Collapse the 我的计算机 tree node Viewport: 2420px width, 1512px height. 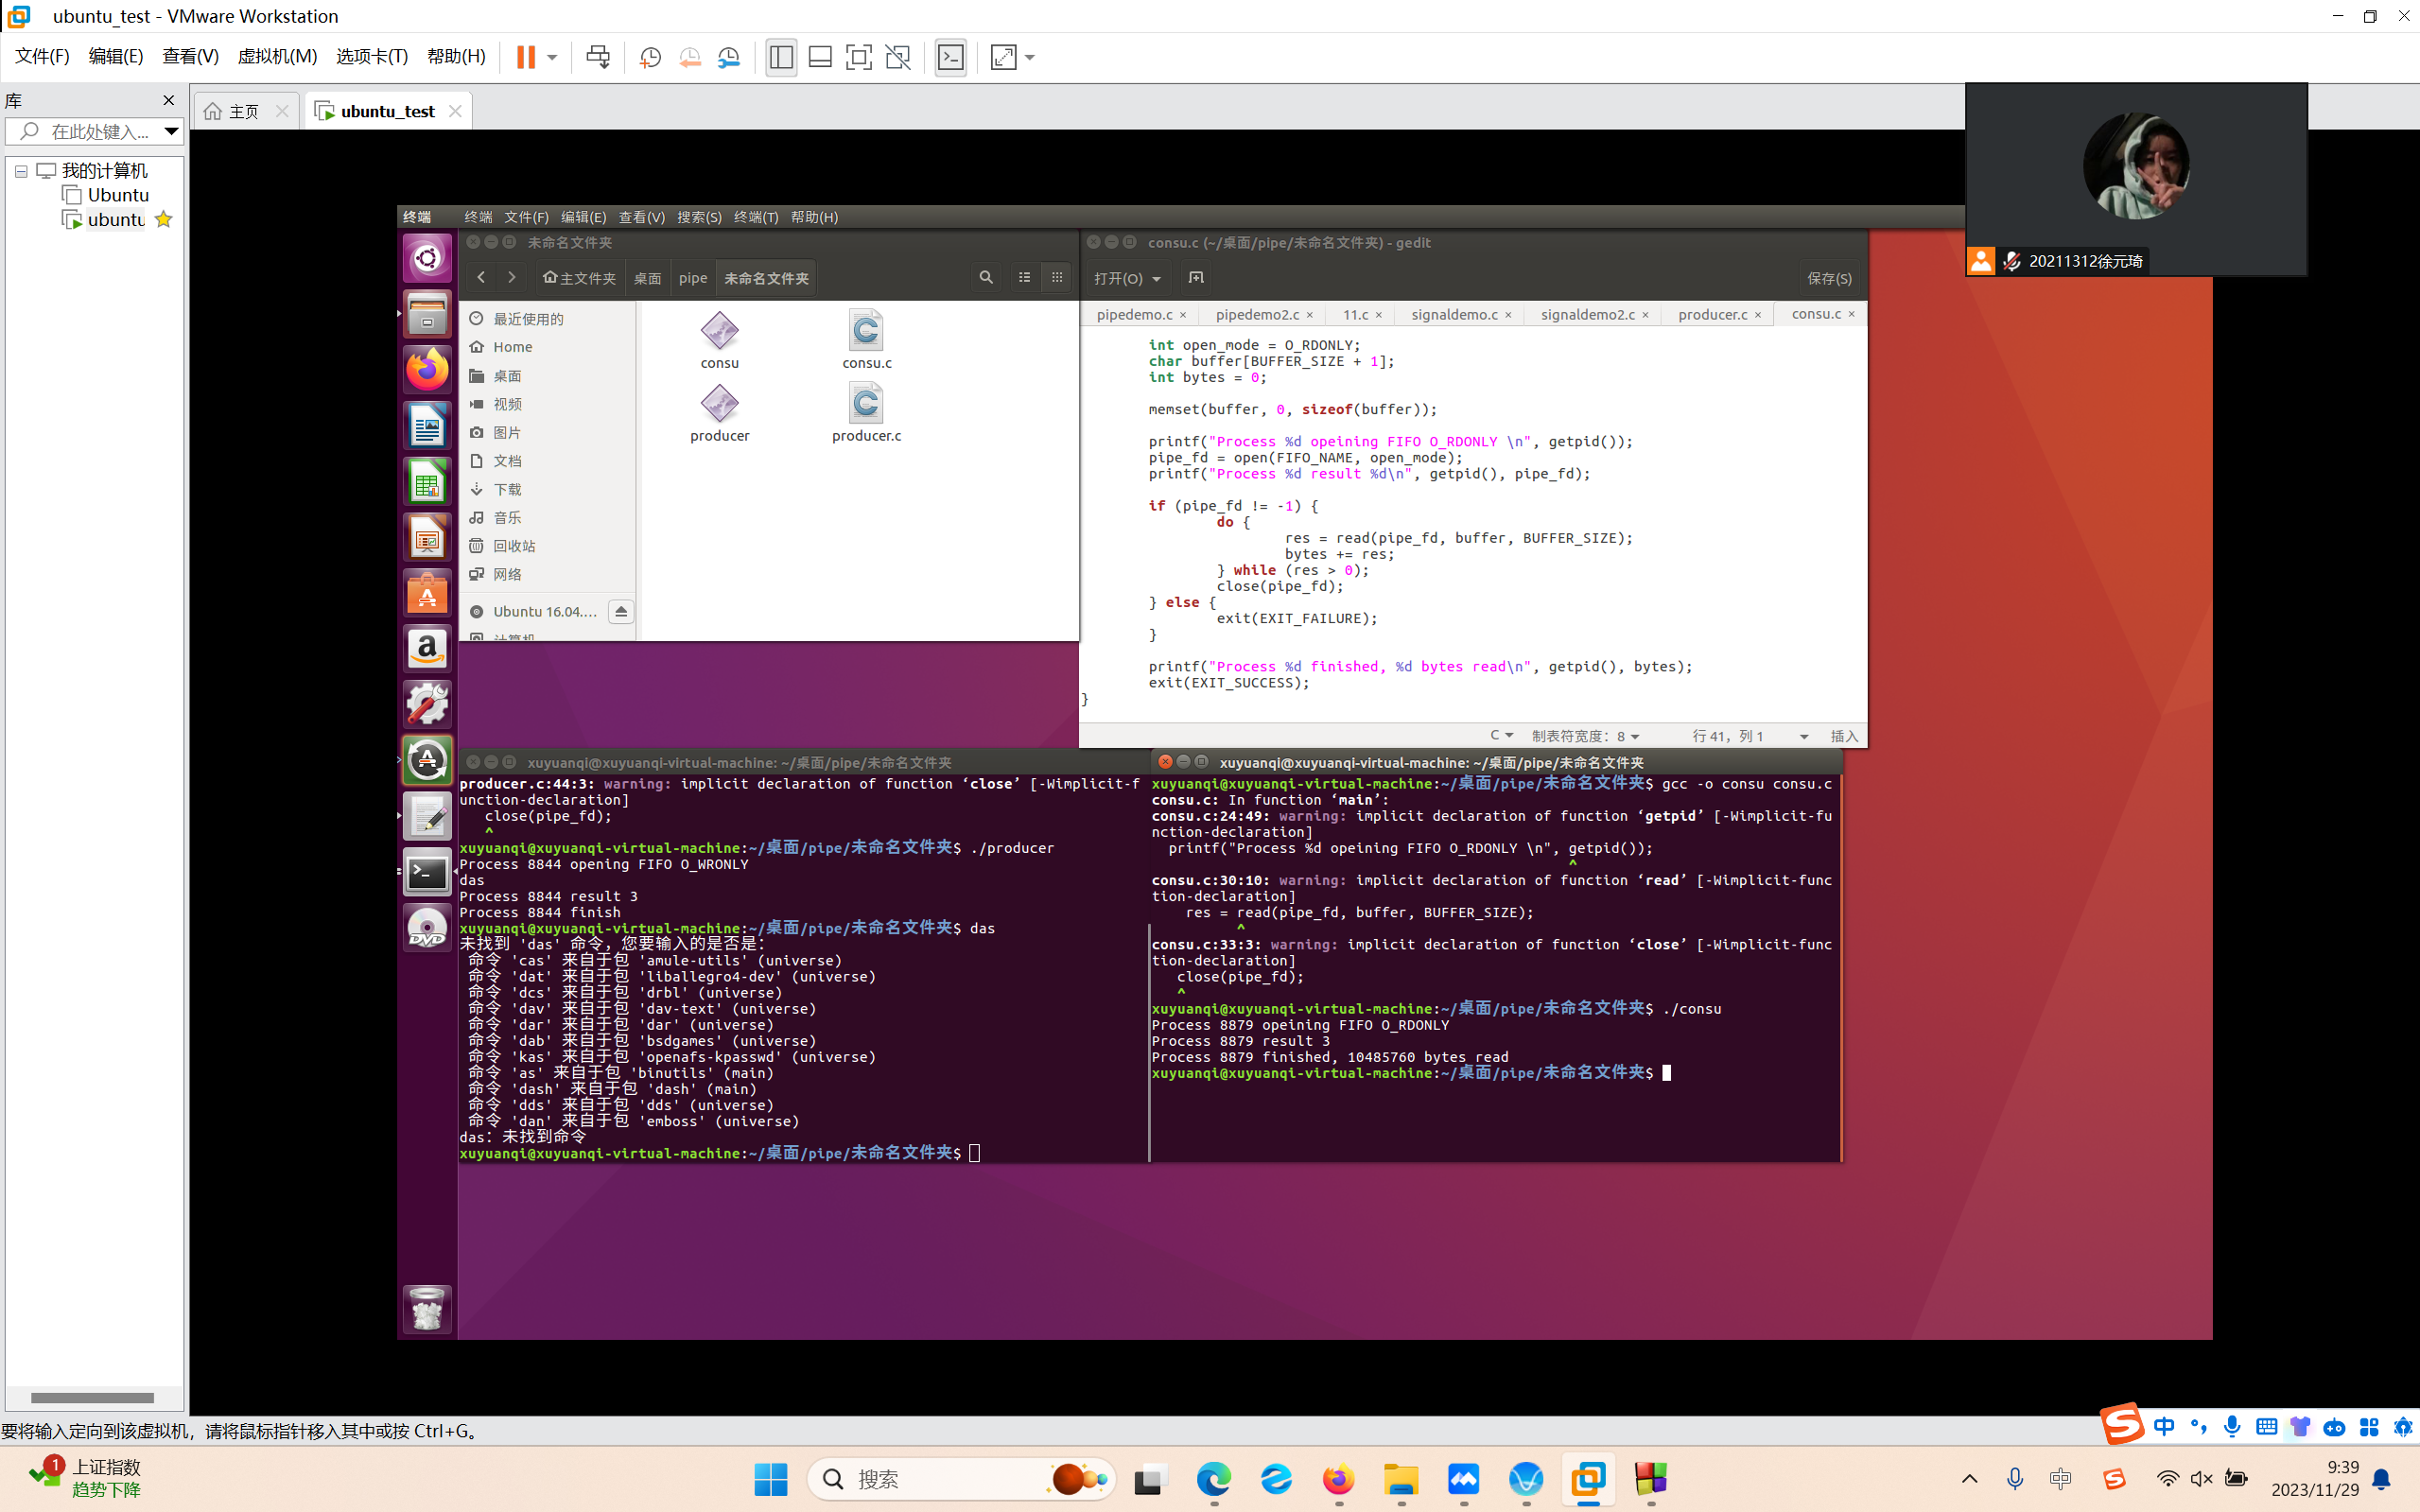(x=21, y=171)
